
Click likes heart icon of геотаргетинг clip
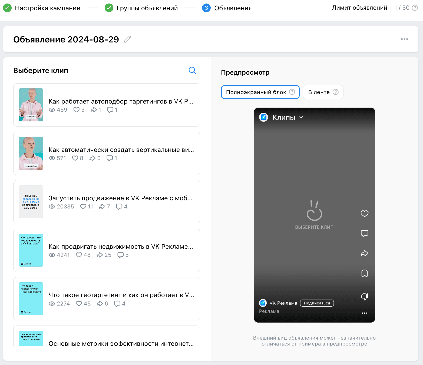[79, 303]
